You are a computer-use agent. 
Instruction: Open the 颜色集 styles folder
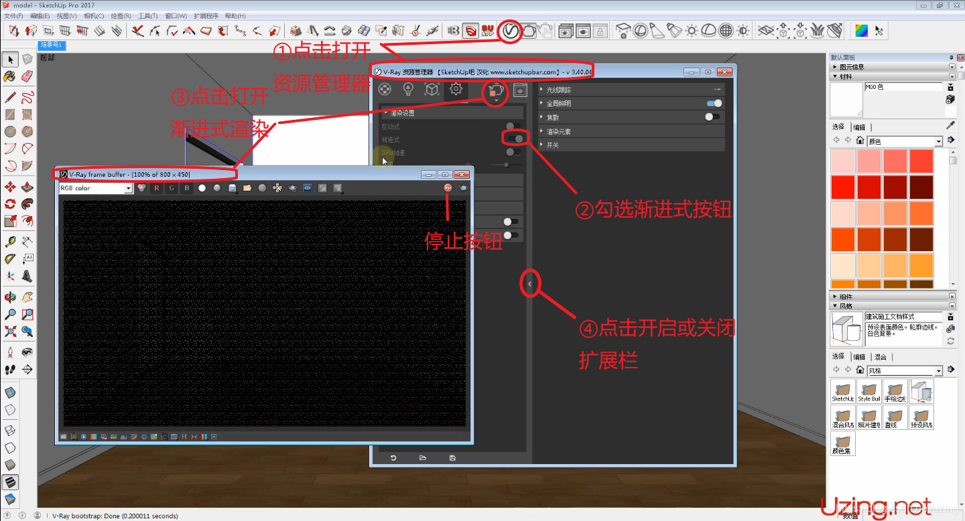pyautogui.click(x=843, y=444)
